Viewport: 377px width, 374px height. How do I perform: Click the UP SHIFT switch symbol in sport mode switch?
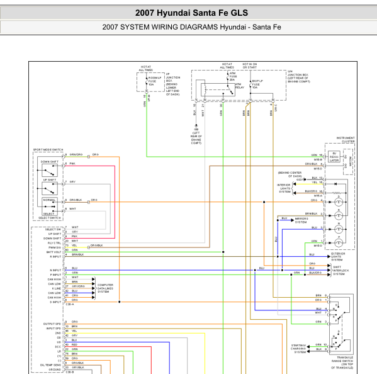tap(50, 188)
